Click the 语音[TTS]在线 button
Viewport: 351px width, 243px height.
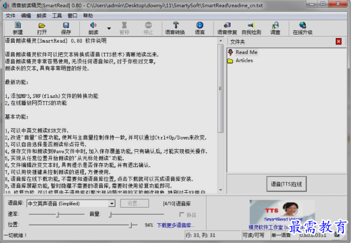pyautogui.click(x=286, y=184)
